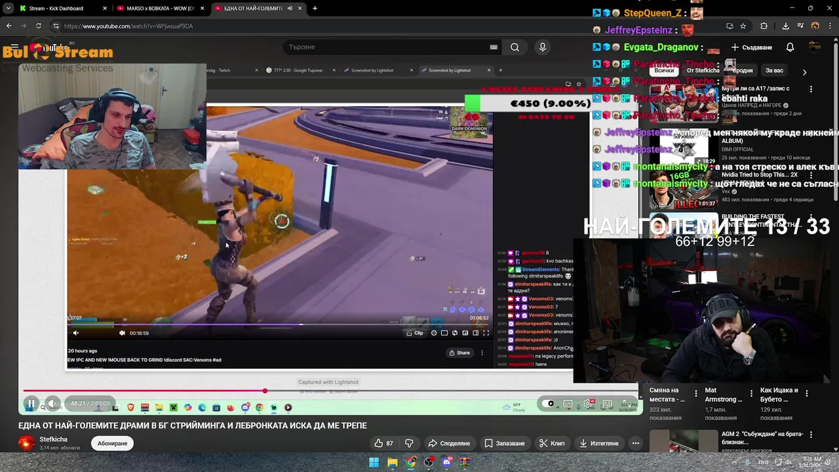Open YouTube notifications bell

[x=790, y=47]
